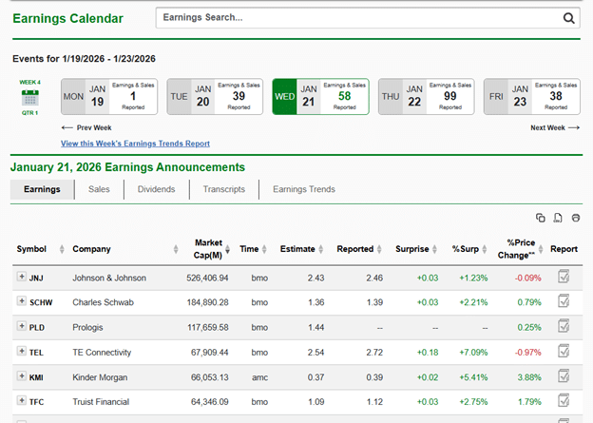Screen dimensions: 593x423
Task: Click the copy table icon
Action: click(x=541, y=218)
